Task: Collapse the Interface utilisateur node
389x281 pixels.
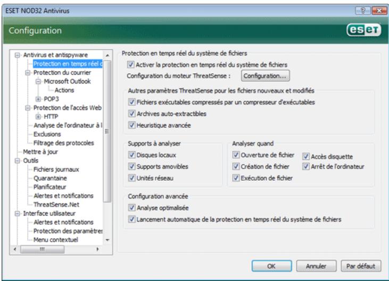Action: (17, 214)
